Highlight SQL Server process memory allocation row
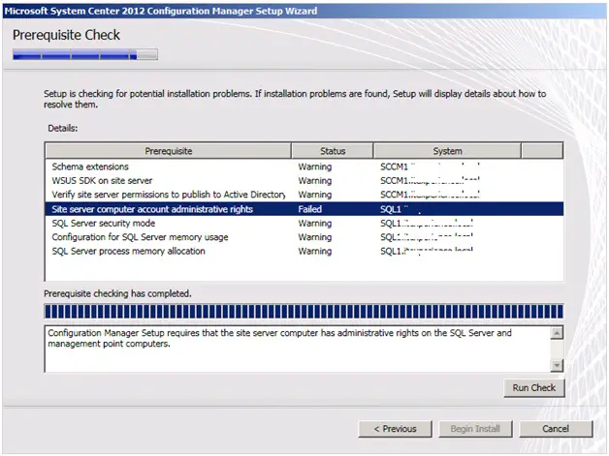Screen dimensions: 609x456 (128, 251)
